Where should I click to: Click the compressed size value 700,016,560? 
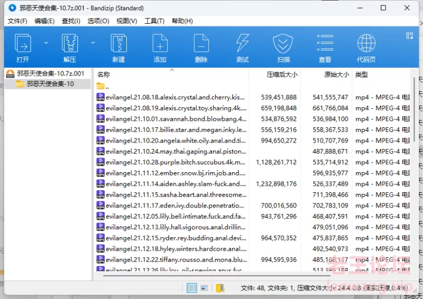click(x=279, y=205)
